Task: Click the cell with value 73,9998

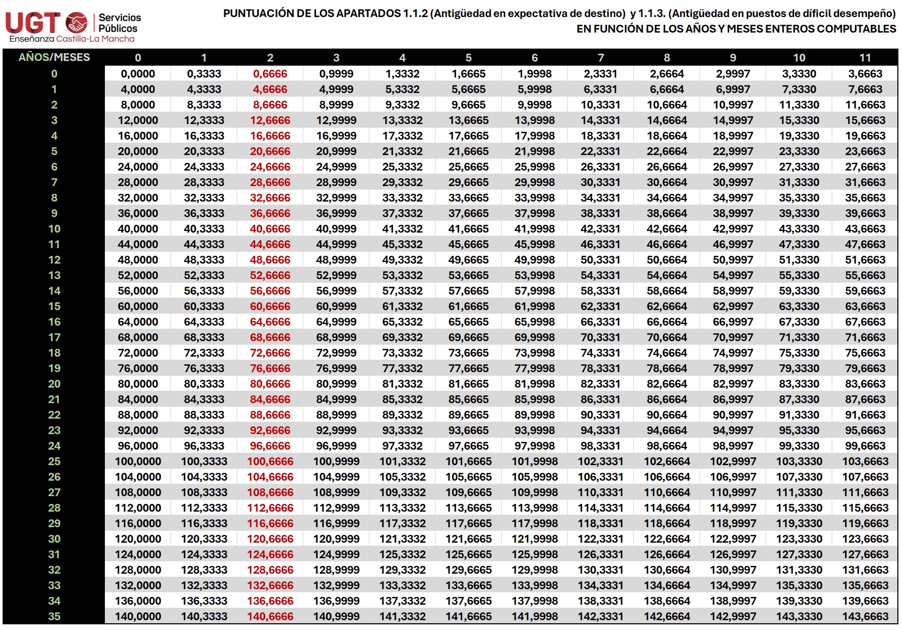Action: click(x=534, y=352)
